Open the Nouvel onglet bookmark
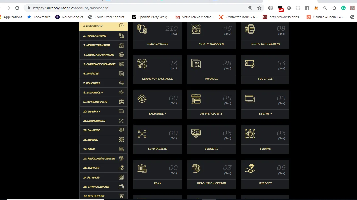 pos(69,17)
